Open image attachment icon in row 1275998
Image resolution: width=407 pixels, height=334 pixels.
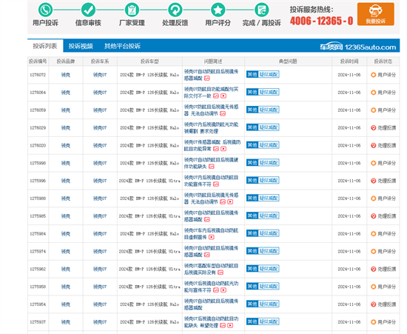tap(212, 167)
